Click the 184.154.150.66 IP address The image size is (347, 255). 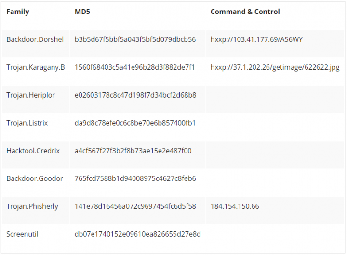coord(235,206)
